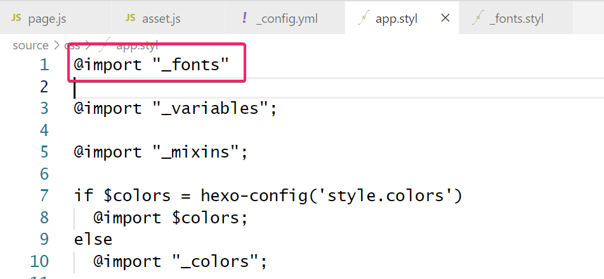Place cursor in the "_fonts" import string
The image size is (604, 279).
[190, 65]
